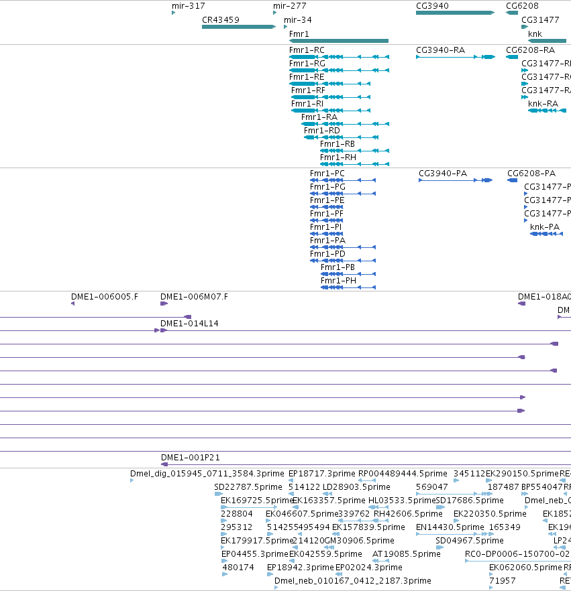The width and height of the screenshot is (571, 591).
Task: Select the Fmr1-RG transcript glyph
Action: 339,70
